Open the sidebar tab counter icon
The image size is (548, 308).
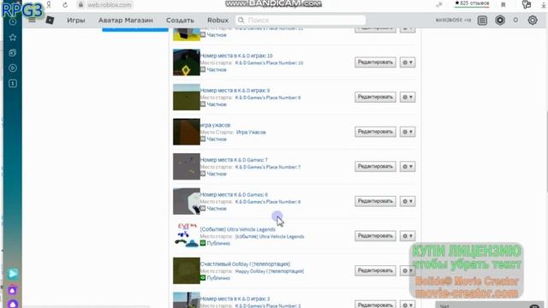pos(13,83)
